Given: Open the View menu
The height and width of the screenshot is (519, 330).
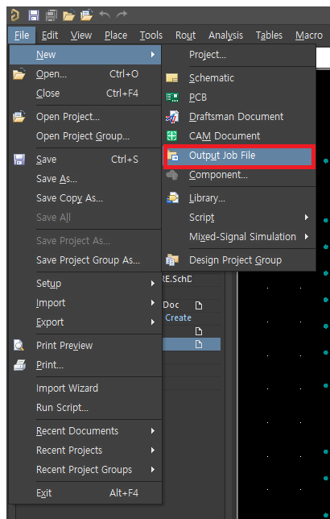Looking at the screenshot, I should (x=81, y=35).
